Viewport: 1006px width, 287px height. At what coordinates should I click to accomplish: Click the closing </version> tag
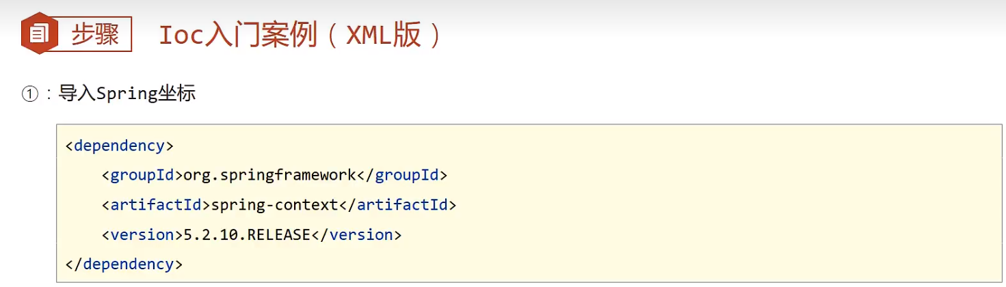tap(356, 234)
